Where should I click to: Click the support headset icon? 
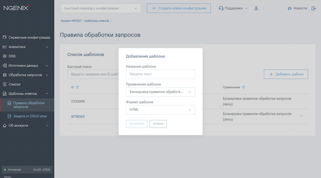(221, 8)
